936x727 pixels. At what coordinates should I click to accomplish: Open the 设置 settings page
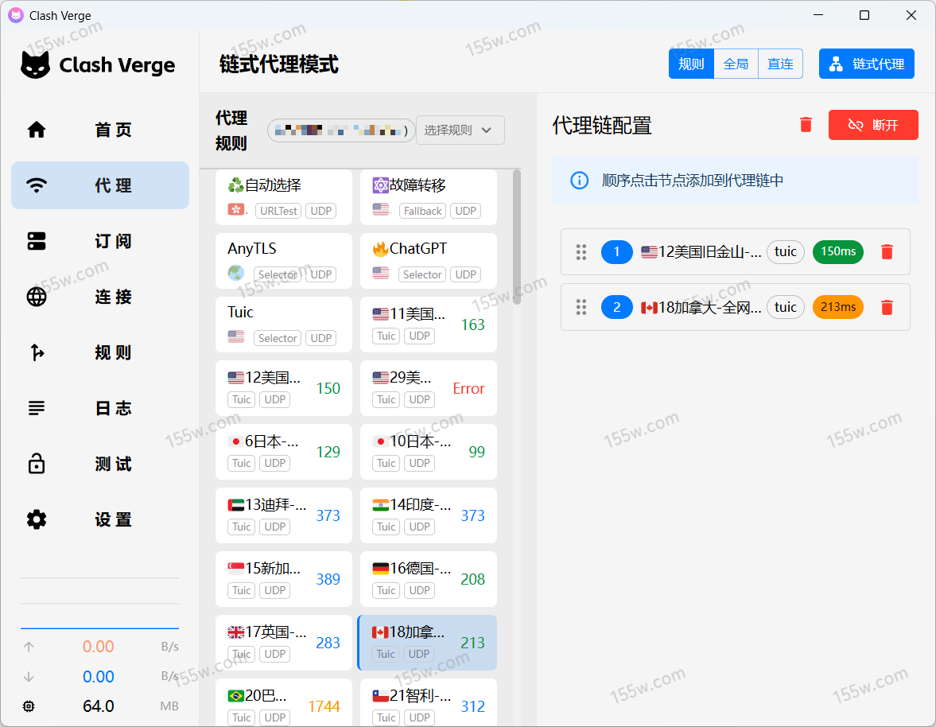coord(100,519)
